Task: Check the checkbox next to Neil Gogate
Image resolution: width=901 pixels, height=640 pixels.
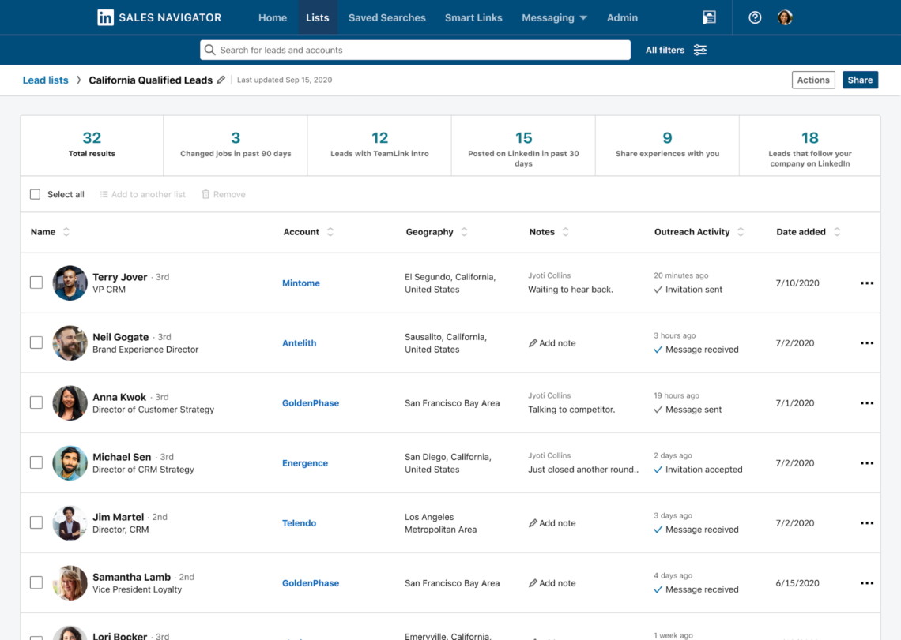Action: coord(36,342)
